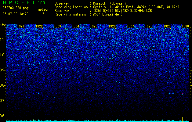Image resolution: width=192 pixels, height=122 pixels.
Task: Click the HROFFT 1.0.0 title text
Action: click(24, 2)
